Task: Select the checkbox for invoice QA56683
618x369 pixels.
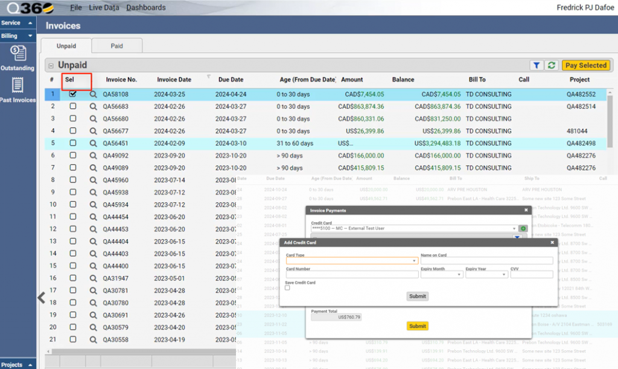Action: click(73, 106)
